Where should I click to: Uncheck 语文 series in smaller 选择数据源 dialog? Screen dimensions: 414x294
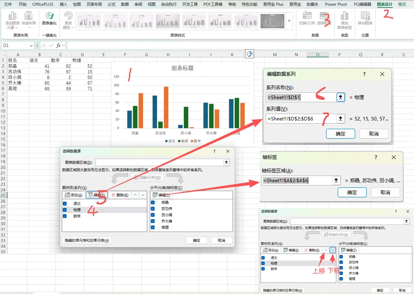[x=263, y=258]
